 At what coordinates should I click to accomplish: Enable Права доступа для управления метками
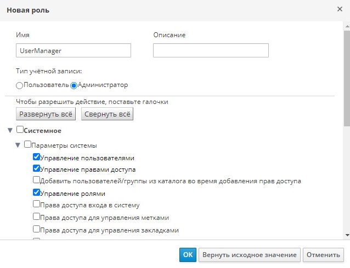(x=37, y=216)
